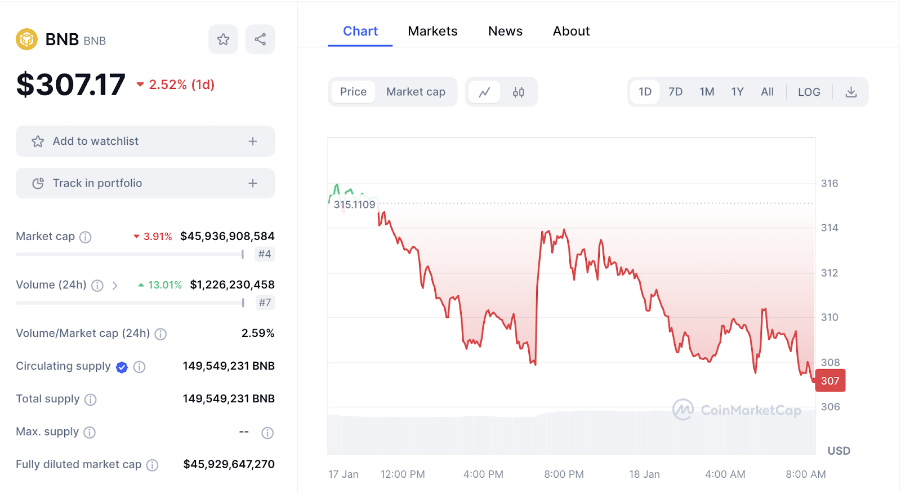Screen dimensions: 901x493
Task: Switch to line chart view icon
Action: coord(484,92)
